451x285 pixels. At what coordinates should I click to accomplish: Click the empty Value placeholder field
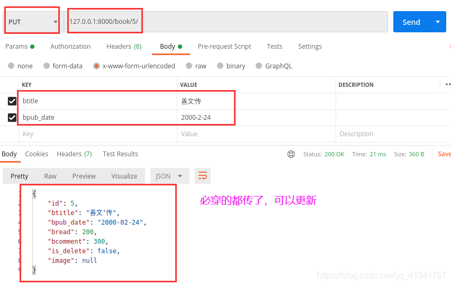click(x=256, y=134)
